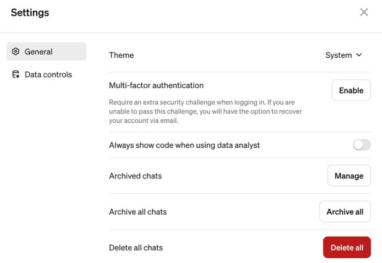Screen dimensions: 382x263
Task: Hit the red Delete all button
Action: click(x=347, y=247)
